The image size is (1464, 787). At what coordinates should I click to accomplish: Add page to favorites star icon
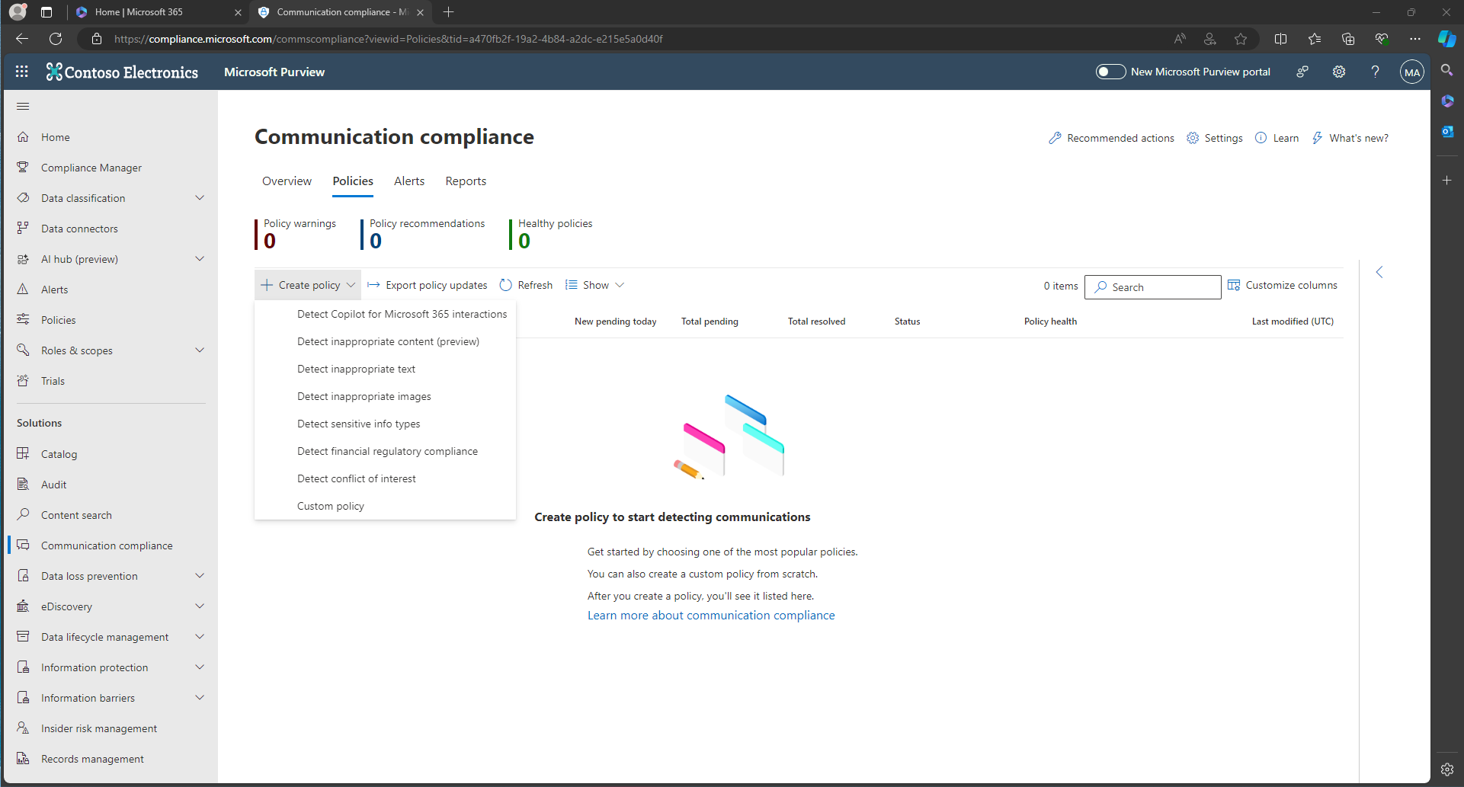coord(1241,39)
